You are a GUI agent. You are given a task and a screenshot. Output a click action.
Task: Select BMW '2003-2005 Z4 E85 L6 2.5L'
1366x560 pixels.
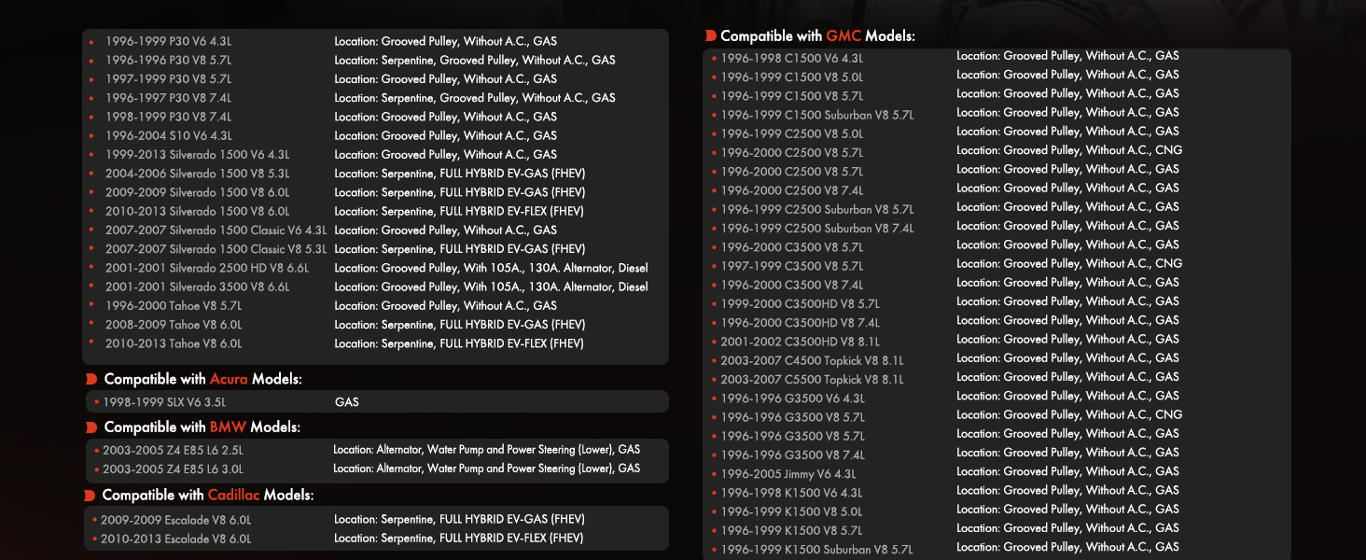pyautogui.click(x=173, y=451)
